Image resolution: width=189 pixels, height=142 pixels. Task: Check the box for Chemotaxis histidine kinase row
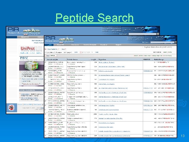(x=46, y=105)
